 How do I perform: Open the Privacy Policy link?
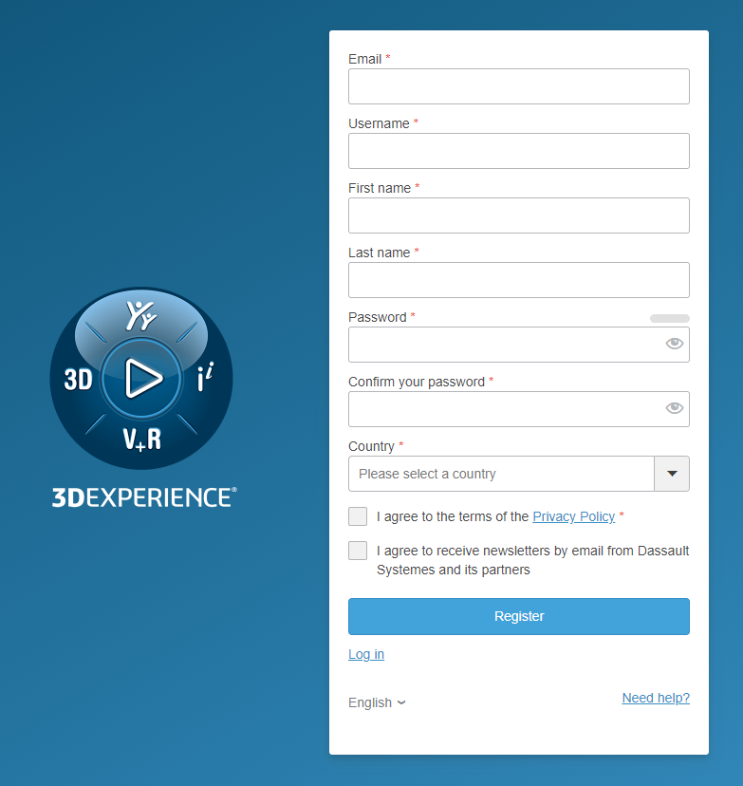click(x=574, y=516)
